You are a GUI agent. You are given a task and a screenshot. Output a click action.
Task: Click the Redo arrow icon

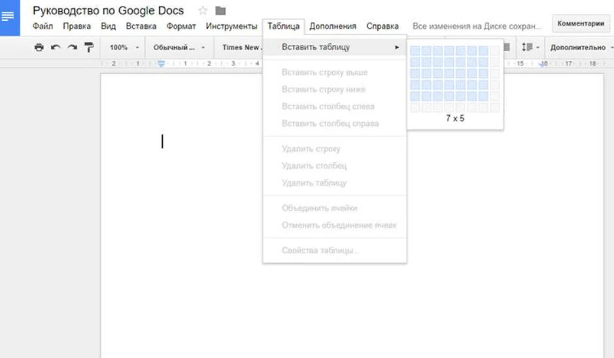coord(72,47)
